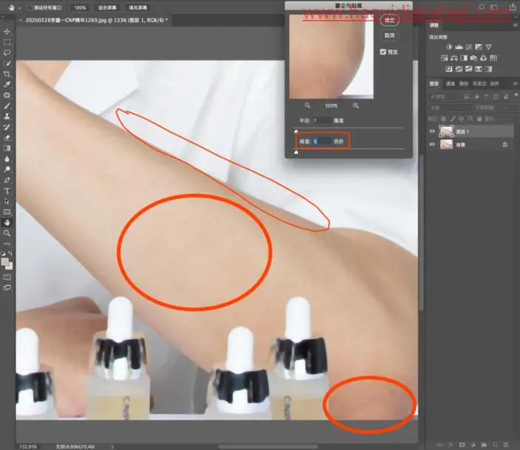
Task: Open the Edit Toolbar three-dots menu
Action: [x=7, y=244]
